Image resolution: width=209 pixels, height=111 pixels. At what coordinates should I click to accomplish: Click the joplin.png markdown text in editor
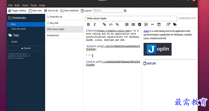[95, 46]
